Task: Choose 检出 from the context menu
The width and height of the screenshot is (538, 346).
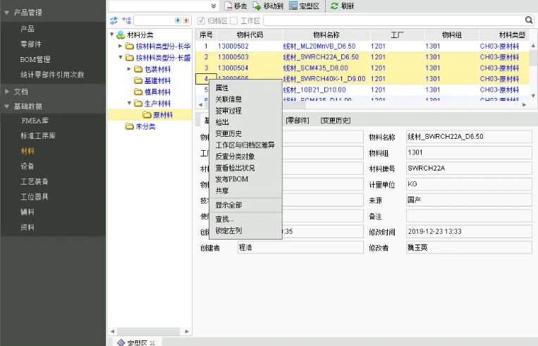Action: [x=222, y=122]
